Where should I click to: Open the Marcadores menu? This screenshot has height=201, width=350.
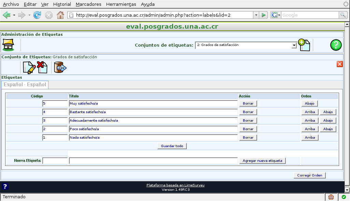(88, 4)
